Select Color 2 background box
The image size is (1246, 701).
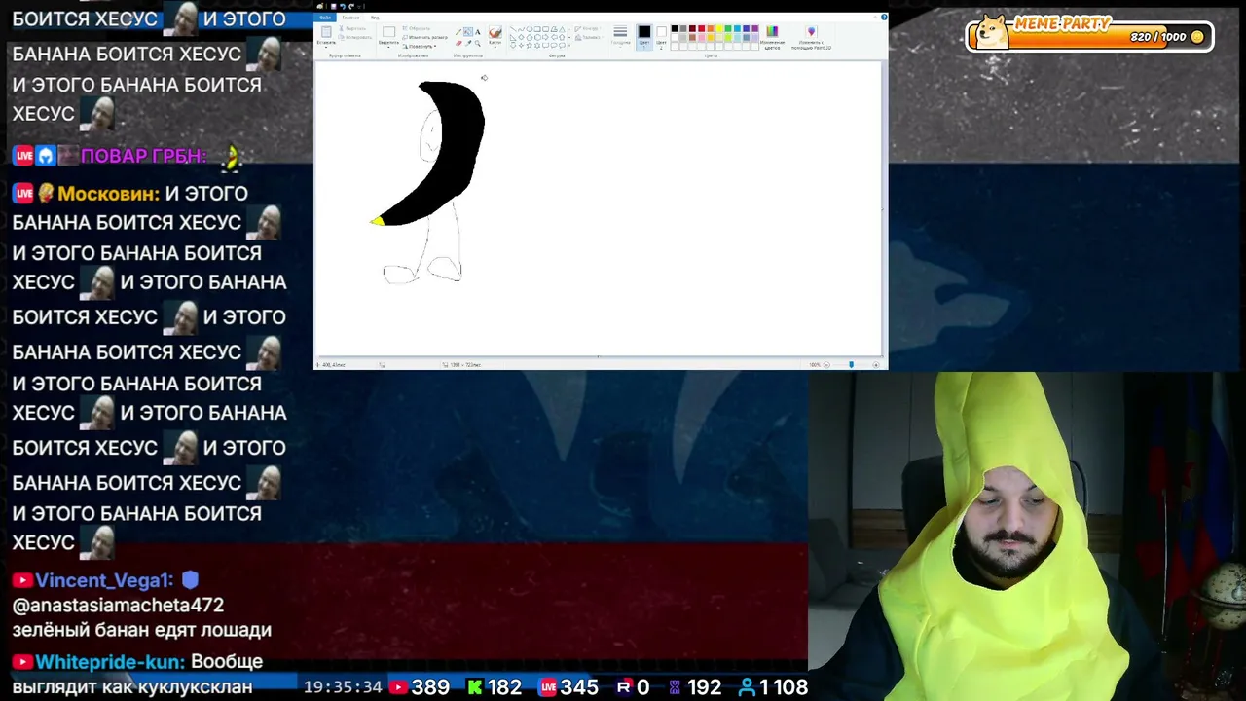(x=661, y=36)
